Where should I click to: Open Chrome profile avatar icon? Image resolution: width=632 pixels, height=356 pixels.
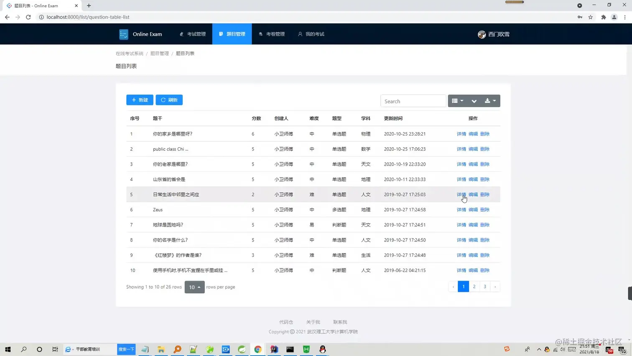click(x=614, y=17)
